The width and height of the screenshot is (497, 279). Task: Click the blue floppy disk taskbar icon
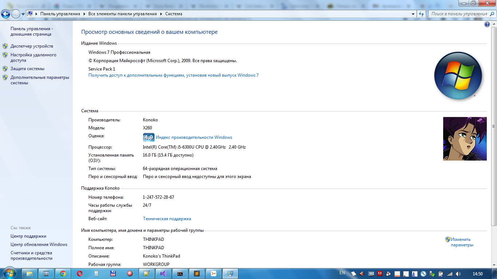tap(113, 274)
